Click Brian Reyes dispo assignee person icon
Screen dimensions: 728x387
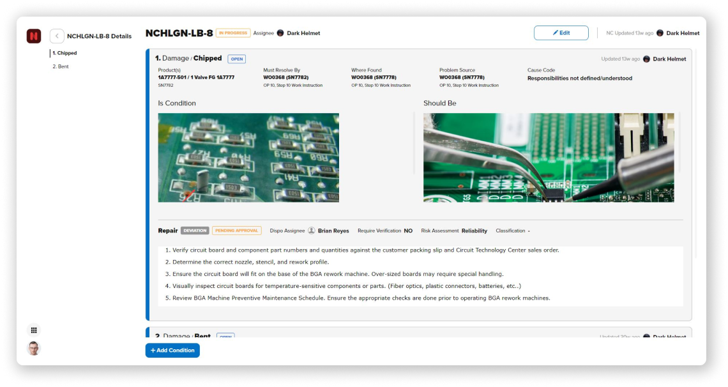pyautogui.click(x=312, y=231)
